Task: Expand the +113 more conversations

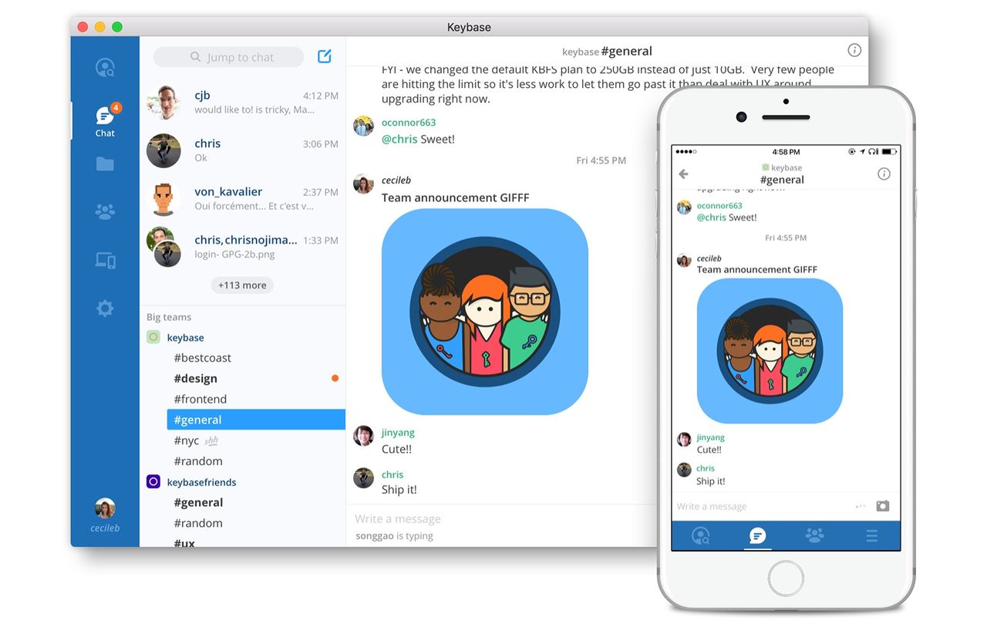Action: 242,285
